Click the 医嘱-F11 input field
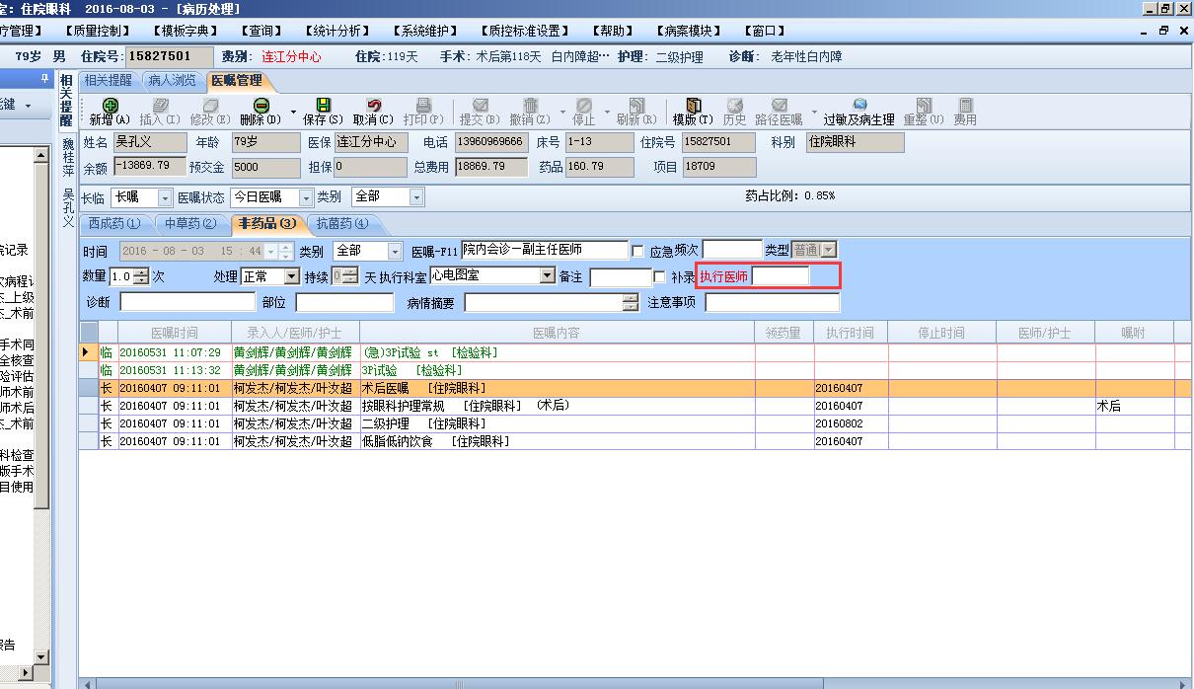 point(545,250)
